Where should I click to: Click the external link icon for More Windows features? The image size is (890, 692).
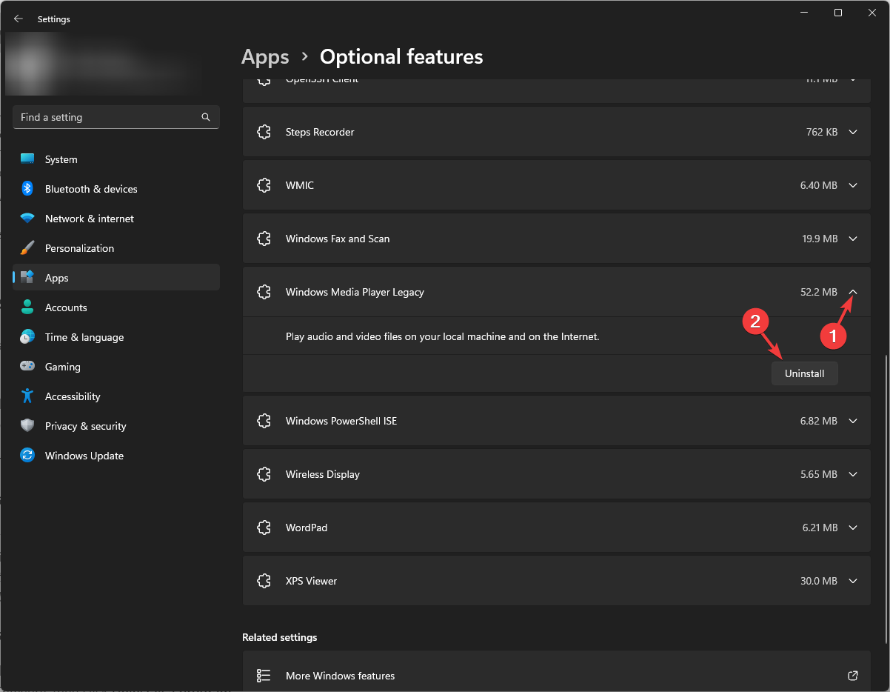click(853, 676)
